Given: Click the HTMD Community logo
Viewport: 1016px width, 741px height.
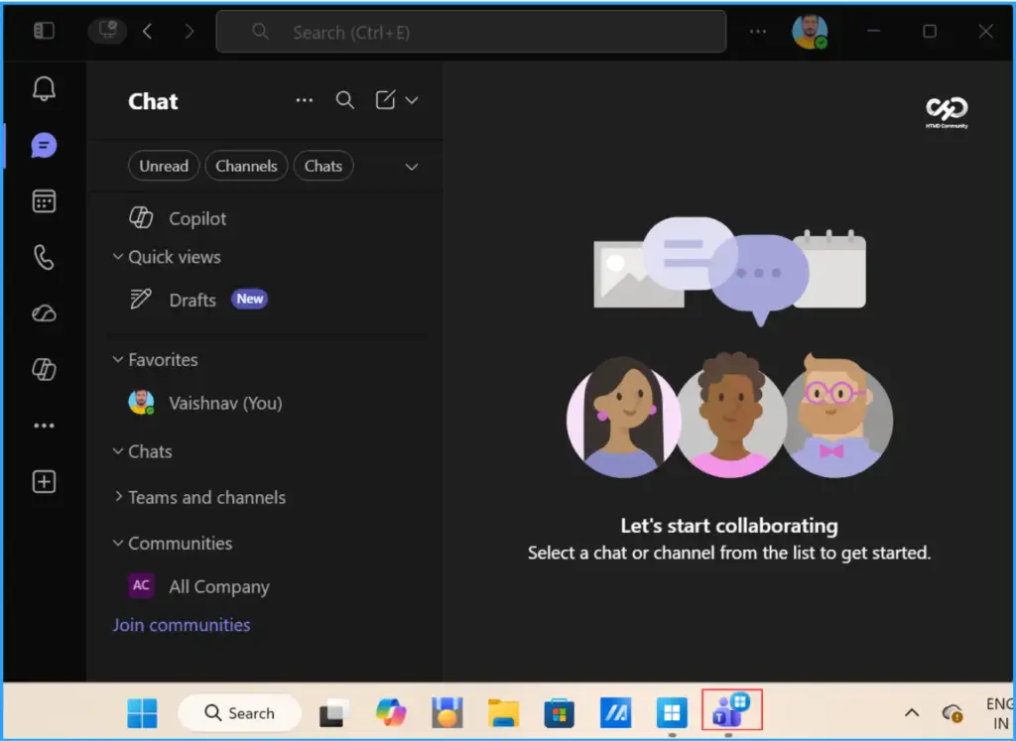Looking at the screenshot, I should (946, 113).
